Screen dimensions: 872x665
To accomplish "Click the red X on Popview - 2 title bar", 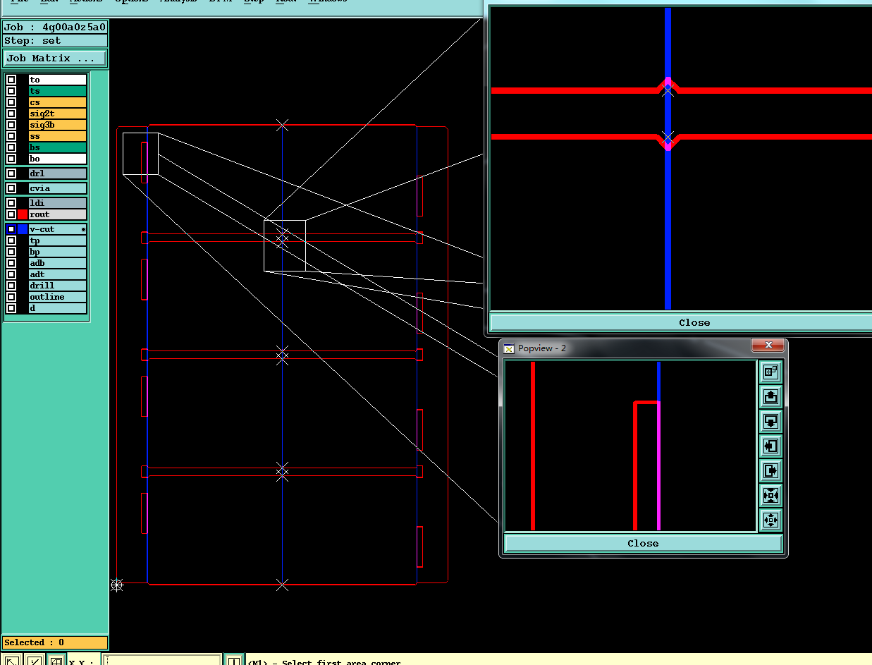I will click(768, 346).
